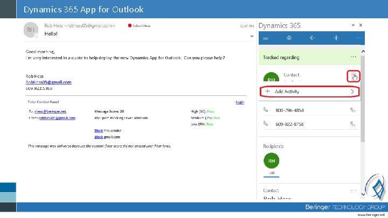Open more options in Dynamics blue toolbar
This screenshot has width=388, height=218.
pyautogui.click(x=359, y=38)
